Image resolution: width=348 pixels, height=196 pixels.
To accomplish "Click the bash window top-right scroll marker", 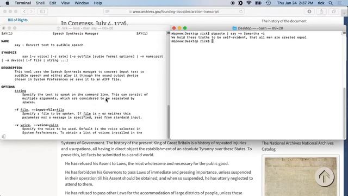I will pyautogui.click(x=344, y=33).
